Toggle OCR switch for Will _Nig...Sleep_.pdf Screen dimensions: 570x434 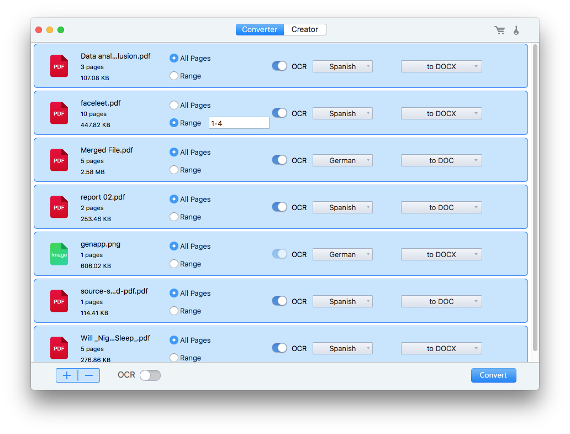(279, 348)
